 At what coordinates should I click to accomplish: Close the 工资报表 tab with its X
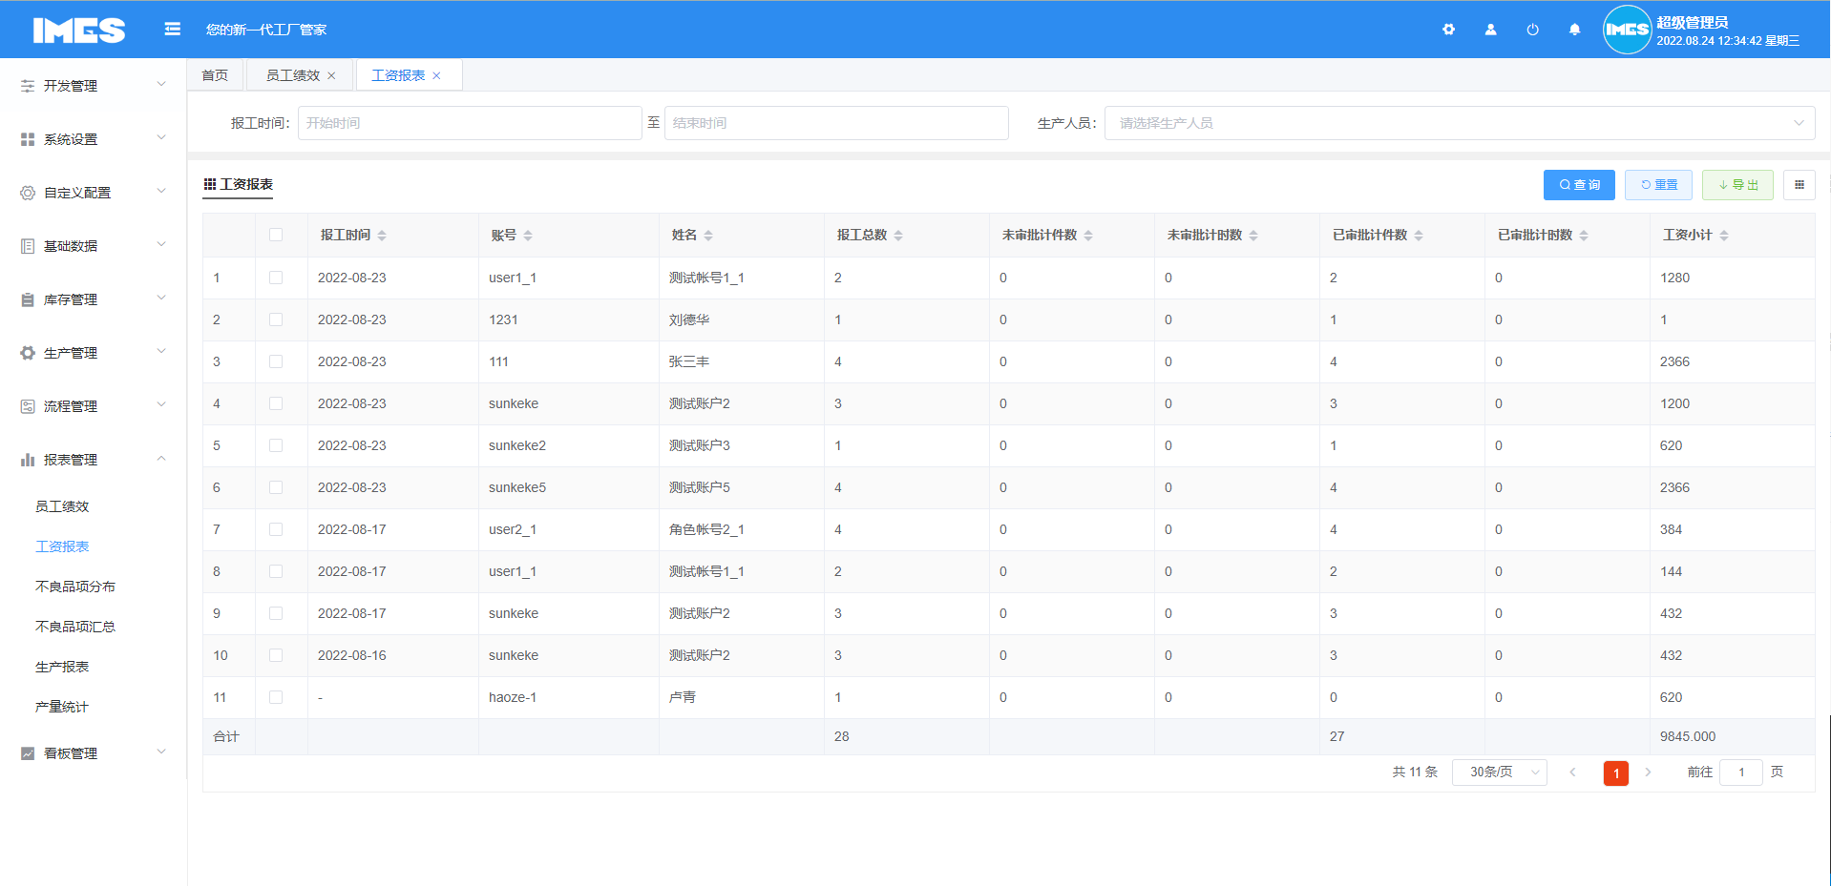pyautogui.click(x=436, y=76)
